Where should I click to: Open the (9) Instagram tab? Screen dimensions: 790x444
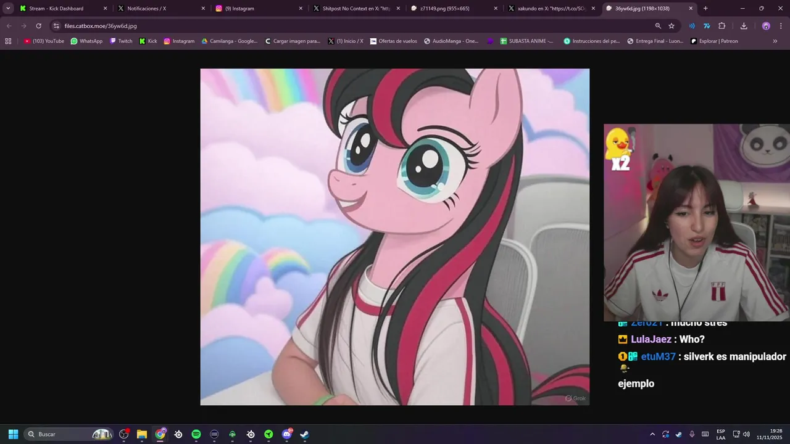pos(239,9)
